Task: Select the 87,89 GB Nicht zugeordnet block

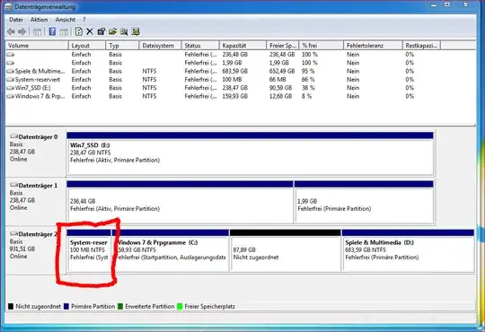Action: tap(286, 250)
